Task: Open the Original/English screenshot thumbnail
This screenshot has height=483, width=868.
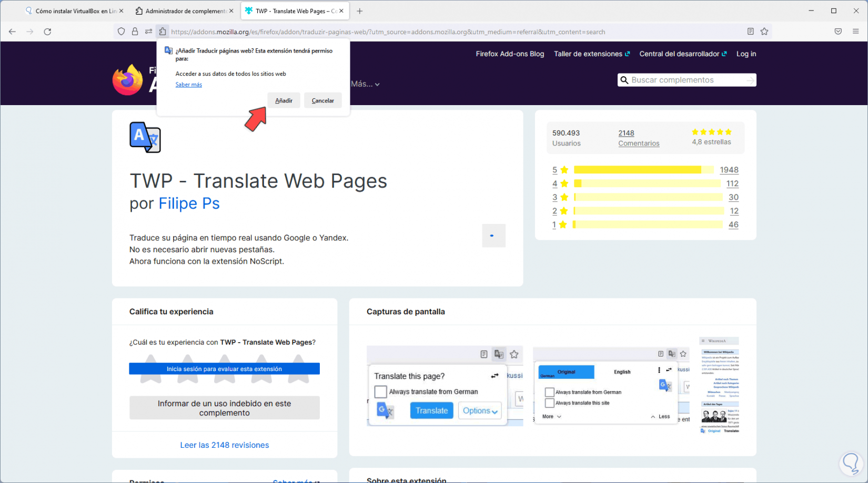Action: (x=611, y=386)
